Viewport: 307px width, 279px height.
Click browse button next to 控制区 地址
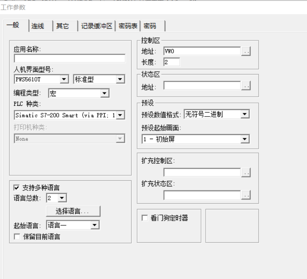[x=246, y=51]
